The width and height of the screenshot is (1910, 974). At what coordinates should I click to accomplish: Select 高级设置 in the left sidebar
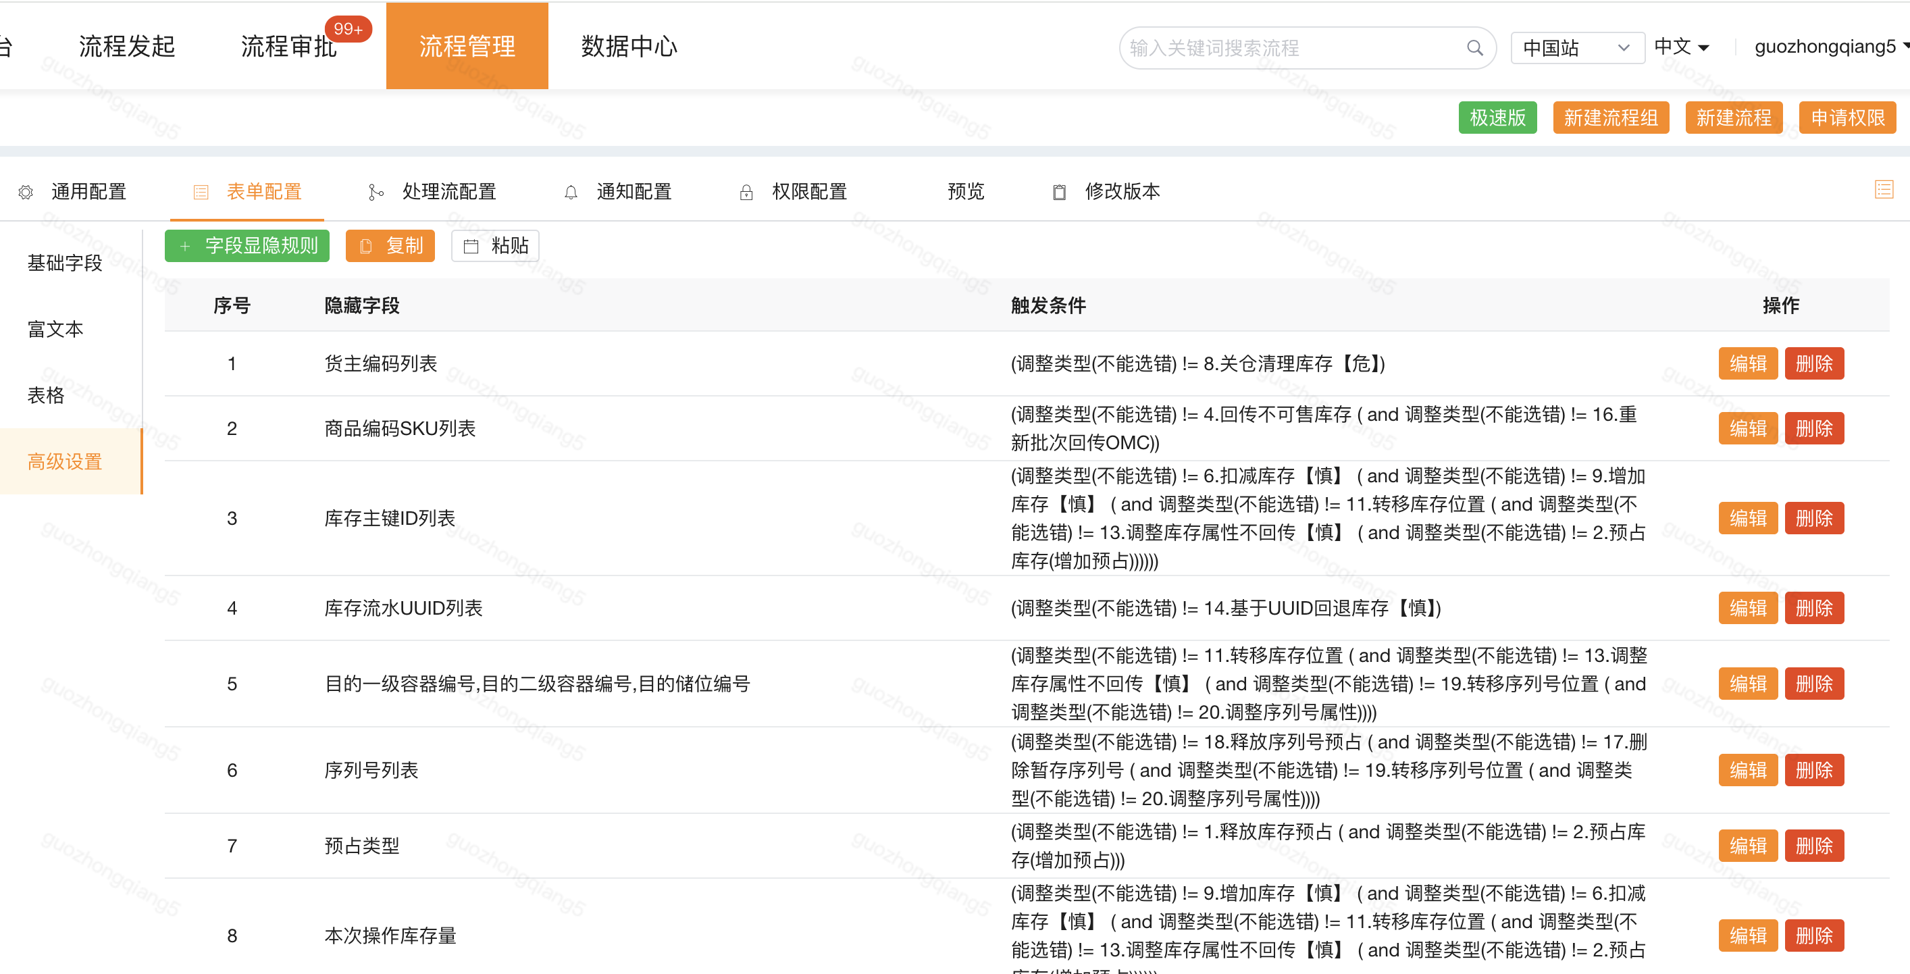point(65,462)
